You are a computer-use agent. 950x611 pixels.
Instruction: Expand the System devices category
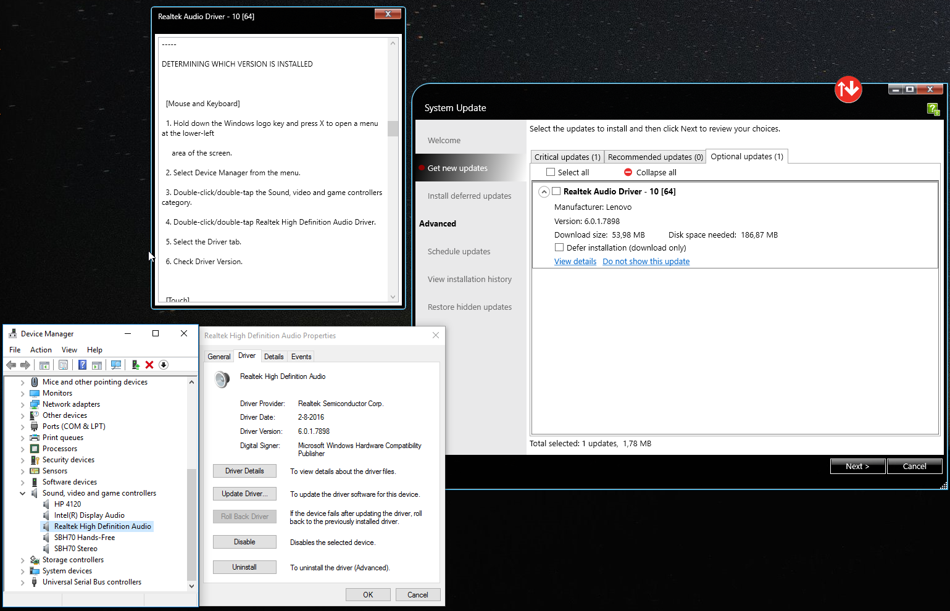[23, 571]
